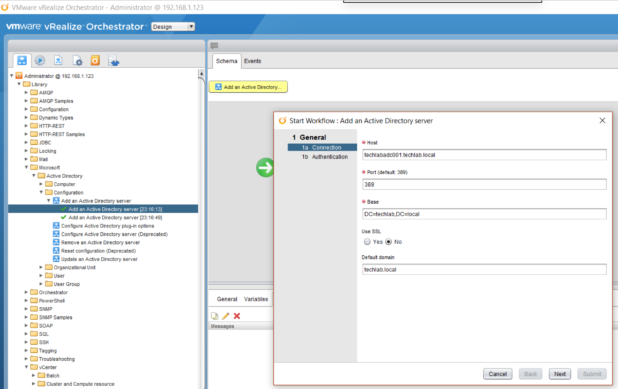
Task: Collapse the Microsoft folder
Action: coord(26,167)
